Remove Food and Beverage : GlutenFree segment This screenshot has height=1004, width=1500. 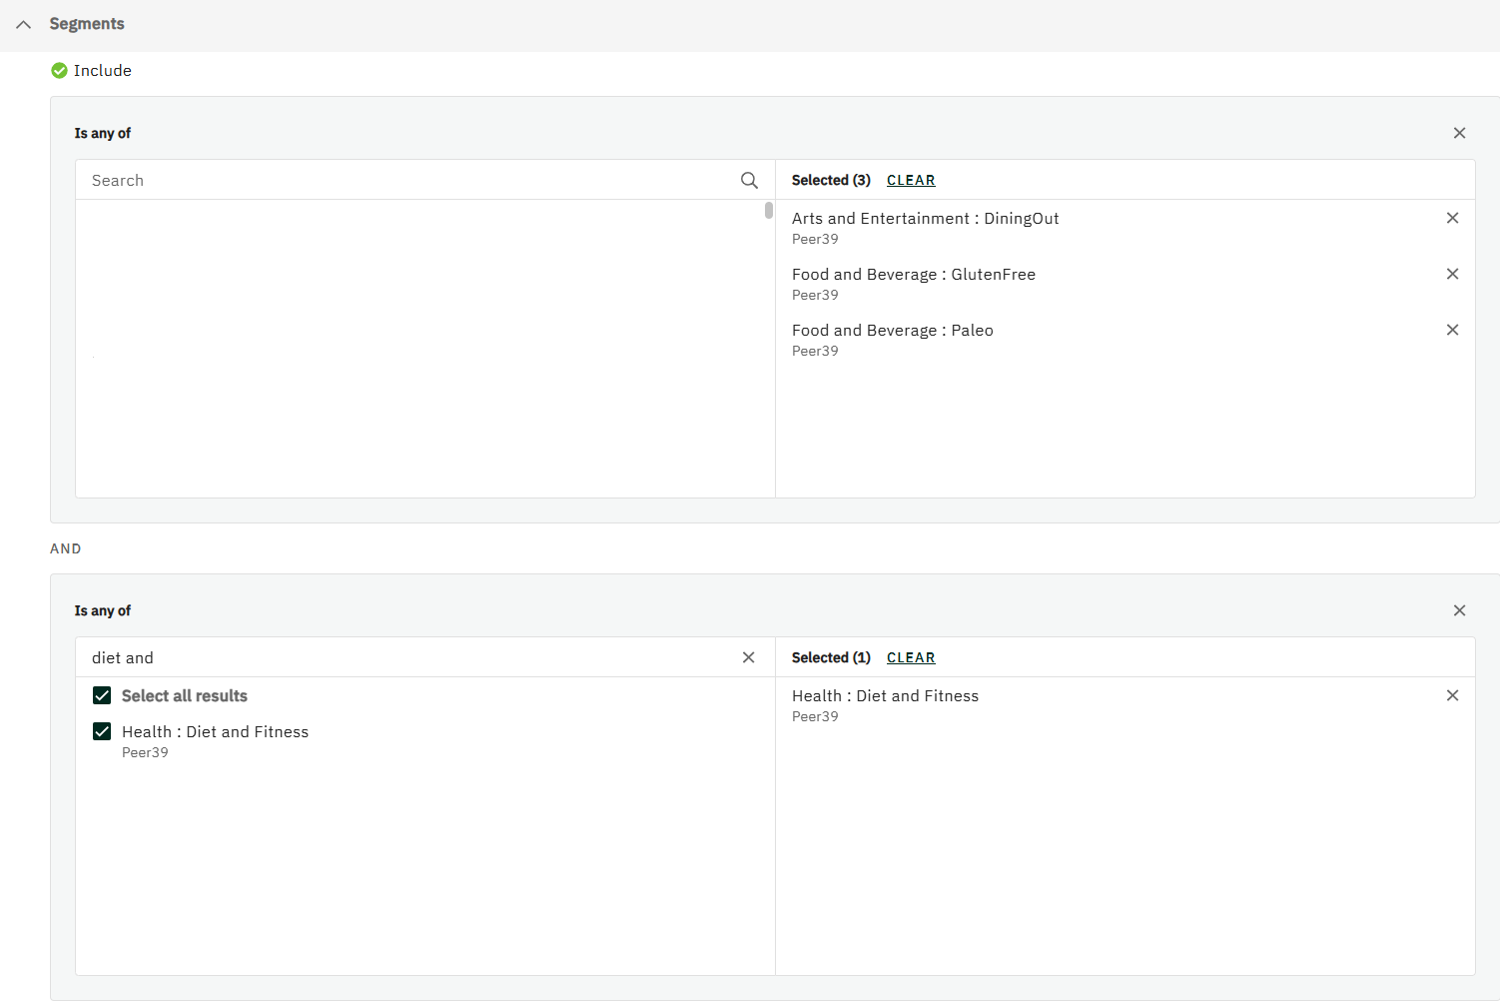(x=1452, y=274)
